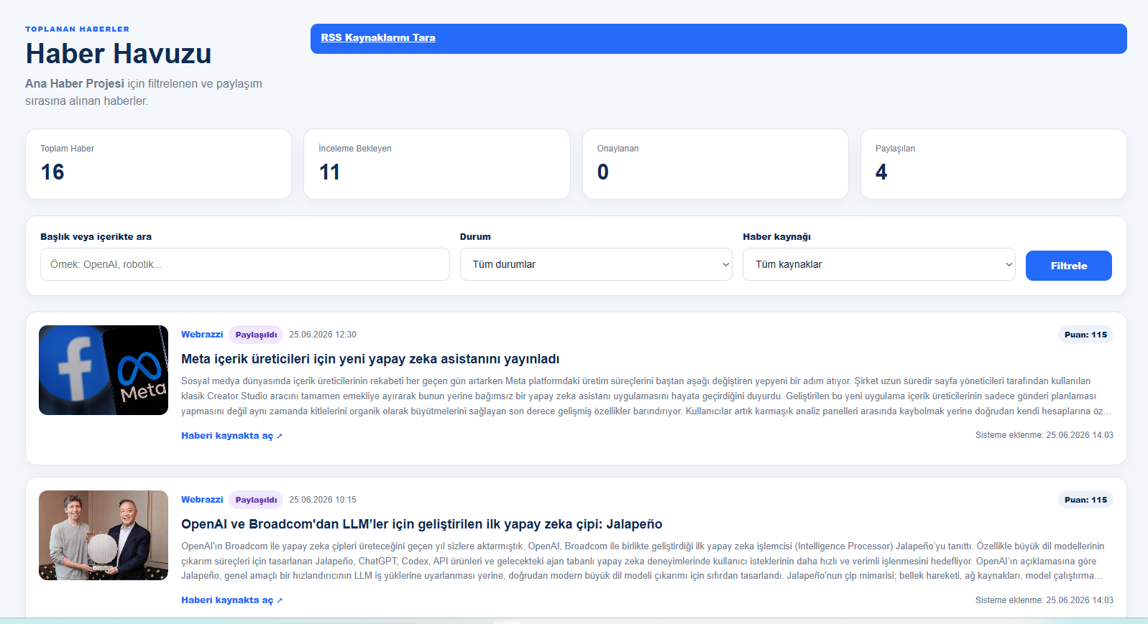1148x624 pixels.
Task: Click the date 25.06.2026 10:15
Action: tap(323, 500)
